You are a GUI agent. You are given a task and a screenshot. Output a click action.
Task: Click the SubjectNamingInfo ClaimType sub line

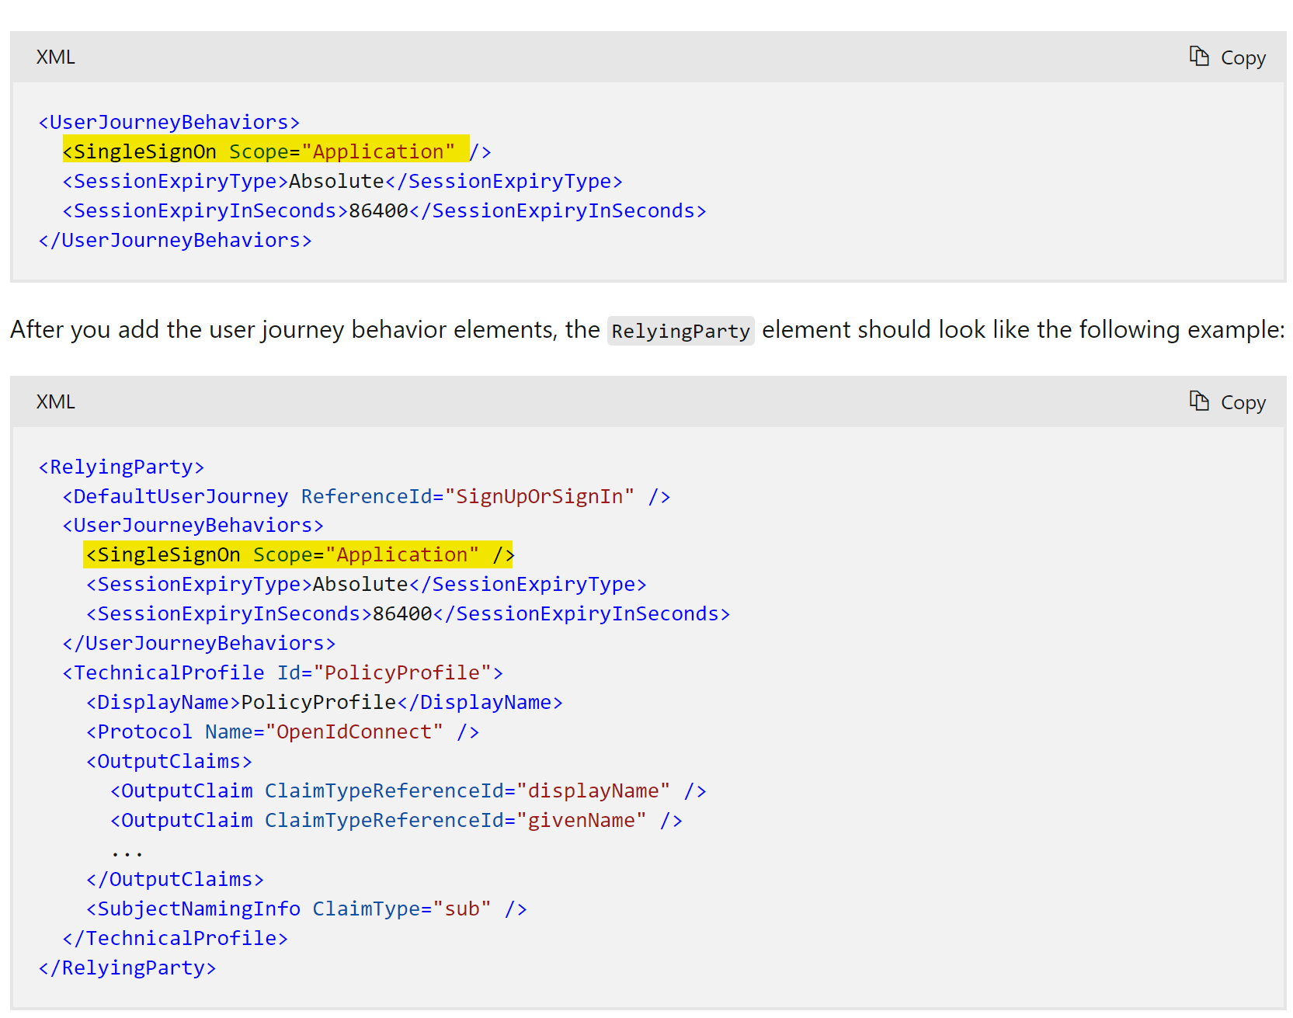307,909
